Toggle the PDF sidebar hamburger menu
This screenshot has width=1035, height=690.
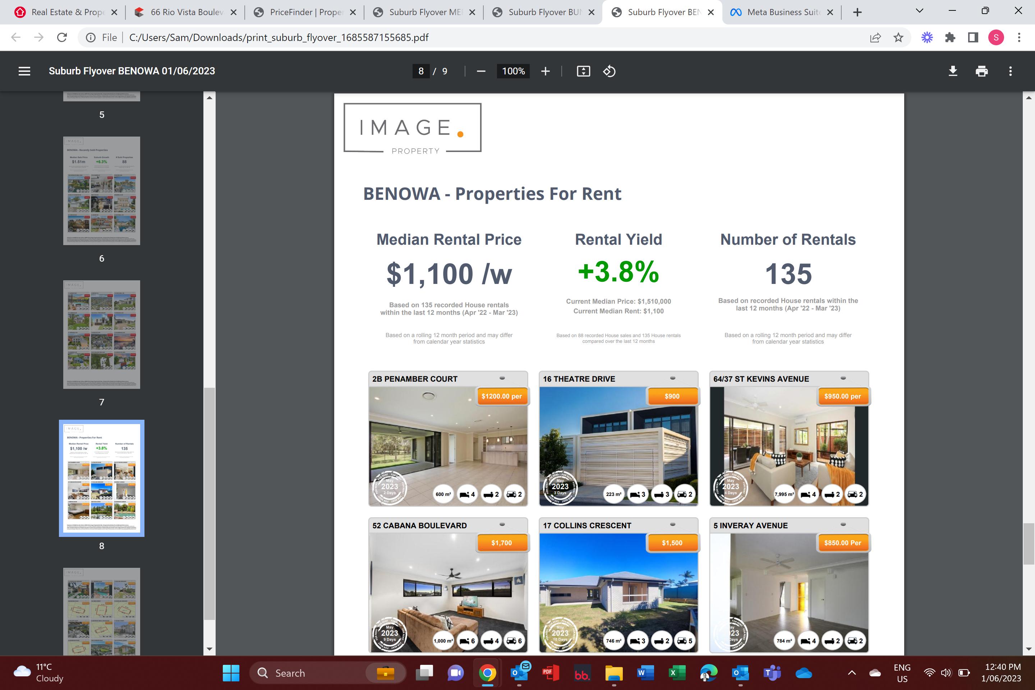coord(24,71)
